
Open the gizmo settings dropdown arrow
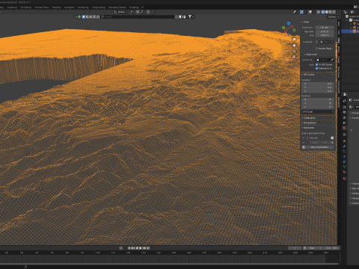(x=305, y=12)
